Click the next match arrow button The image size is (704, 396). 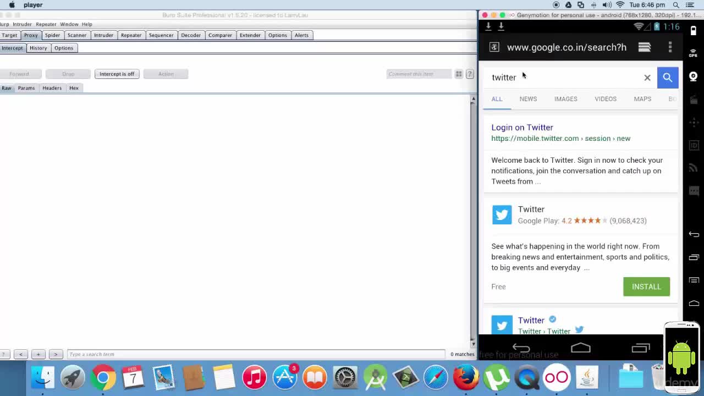point(56,354)
